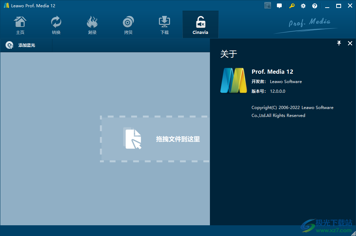The height and width of the screenshot is (236, 356).
Task: Click 添加蓝光 add Blu-ray button
Action: coord(26,45)
